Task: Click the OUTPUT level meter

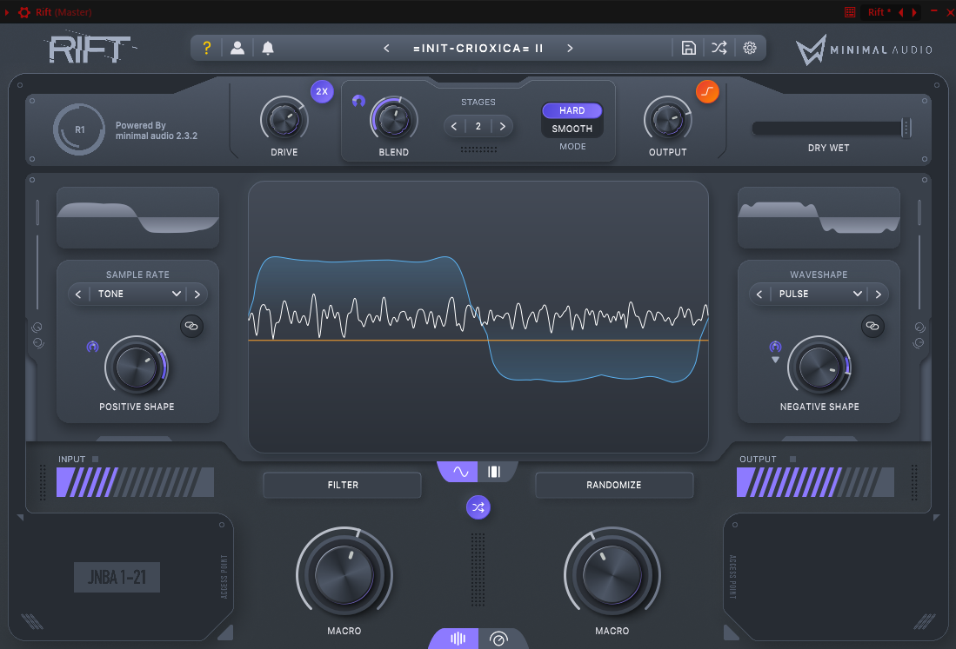Action: pos(815,482)
